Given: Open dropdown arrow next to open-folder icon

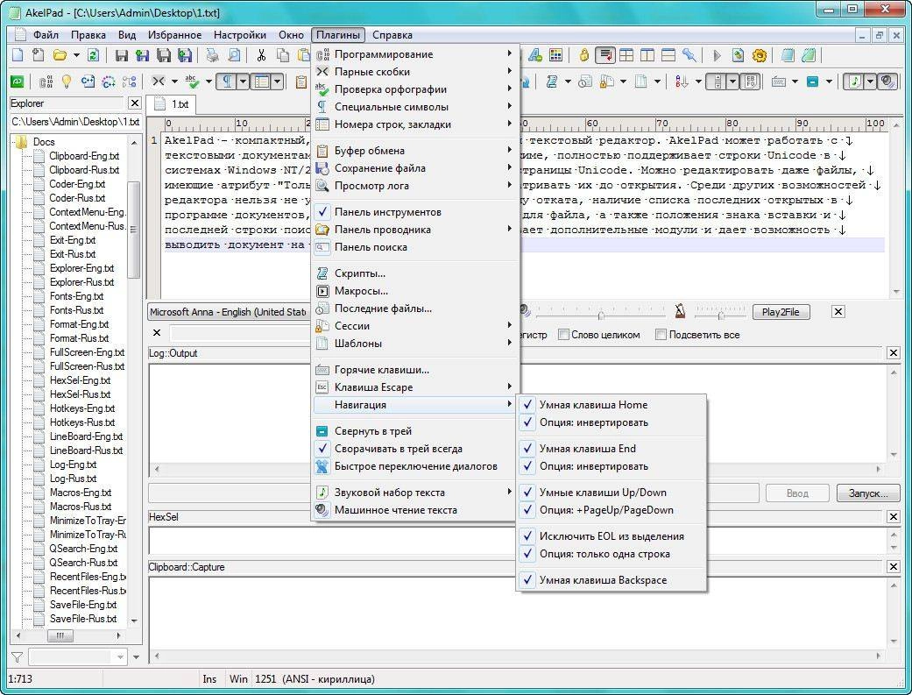Looking at the screenshot, I should pyautogui.click(x=75, y=55).
